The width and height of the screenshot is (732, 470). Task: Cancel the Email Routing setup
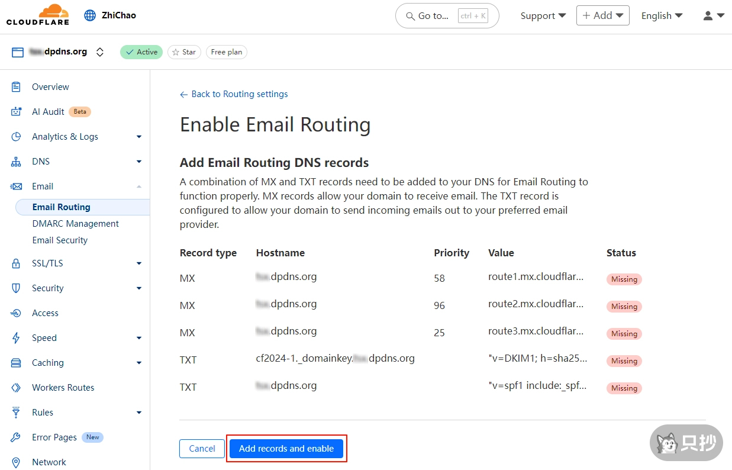(202, 449)
